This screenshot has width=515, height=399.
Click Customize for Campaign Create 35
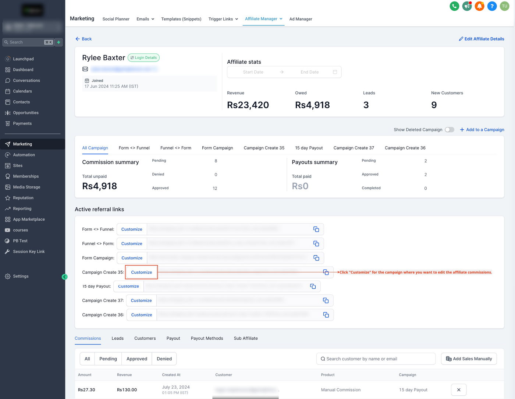[141, 272]
